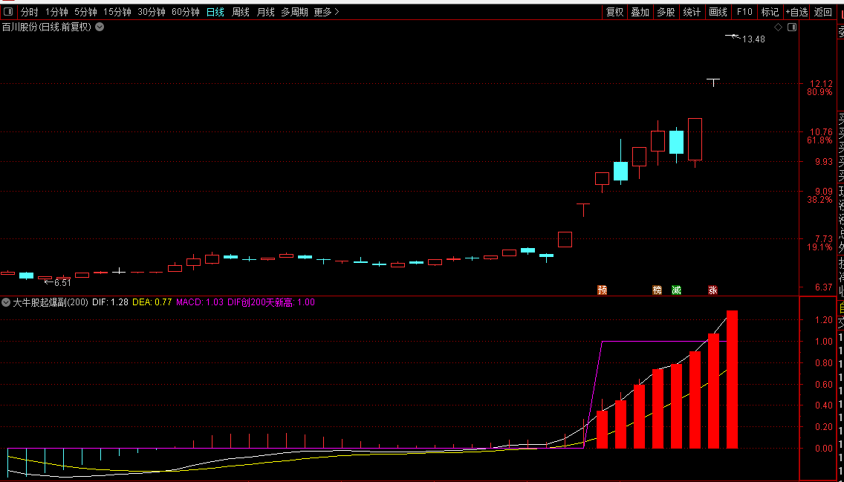Viewport: 844px width, 482px height.
Task: Click the diamond icon in the chart corner
Action: coord(779,27)
